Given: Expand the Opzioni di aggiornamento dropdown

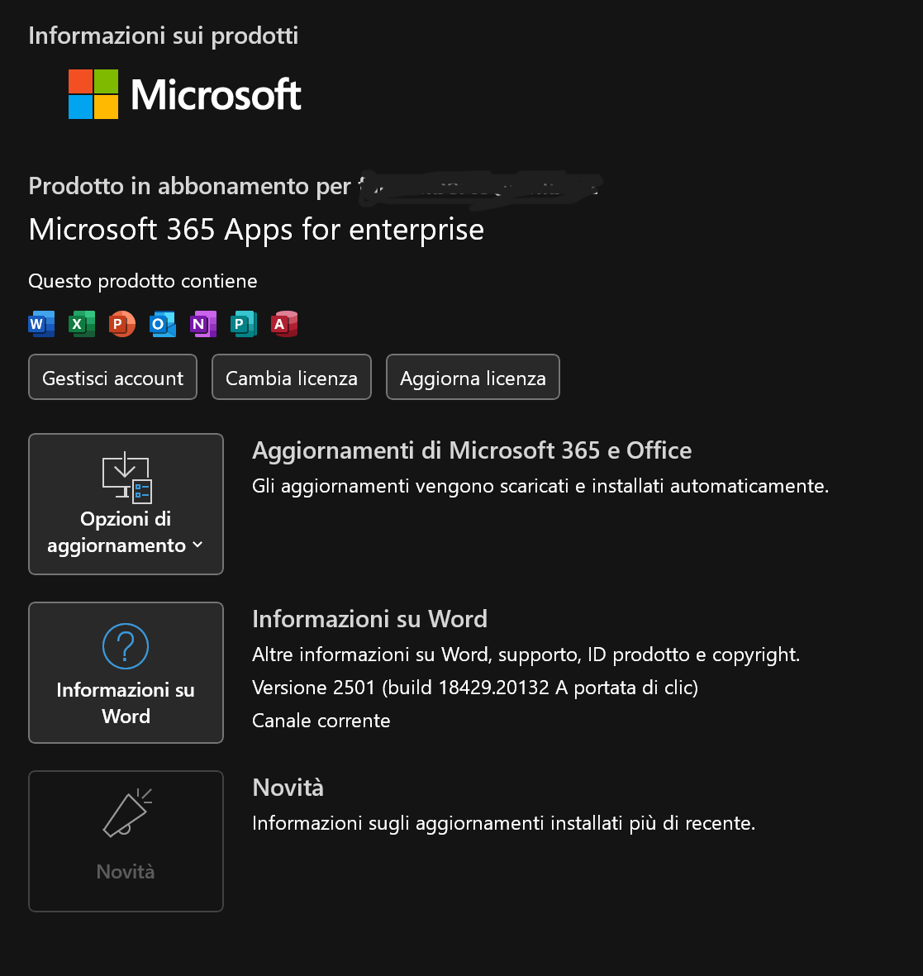Looking at the screenshot, I should (126, 504).
